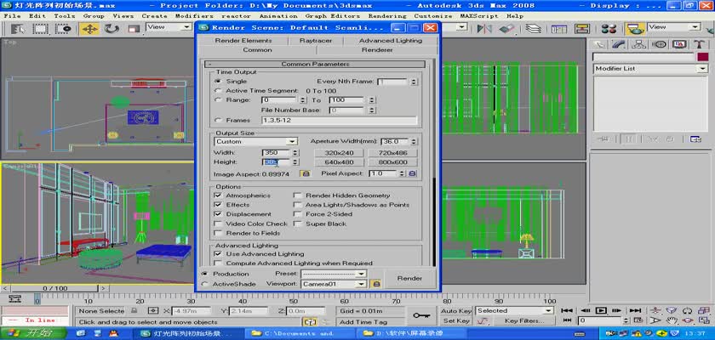This screenshot has width=715, height=340.
Task: Click the Pan View hand icon
Action: pyautogui.click(x=672, y=320)
